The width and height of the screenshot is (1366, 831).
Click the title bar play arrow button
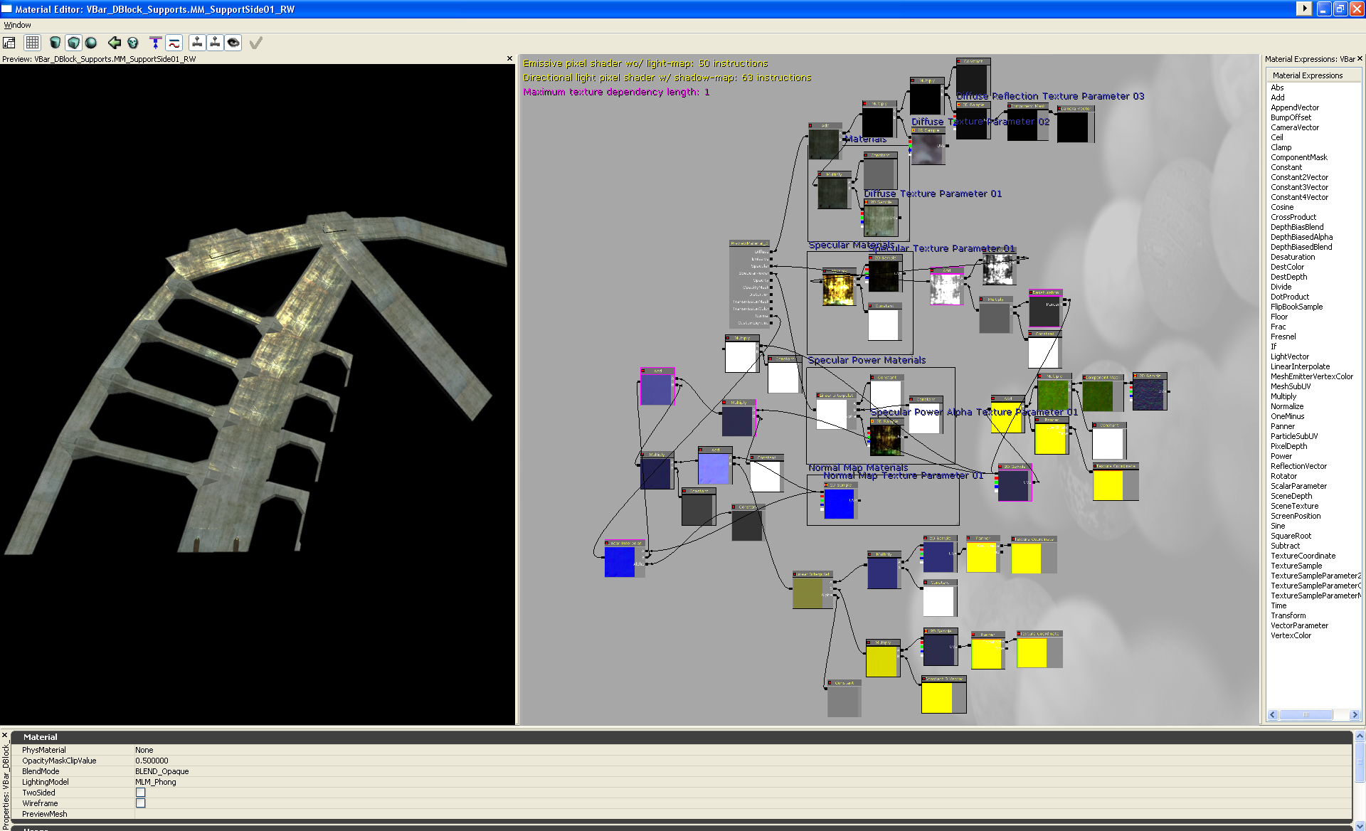(1303, 9)
